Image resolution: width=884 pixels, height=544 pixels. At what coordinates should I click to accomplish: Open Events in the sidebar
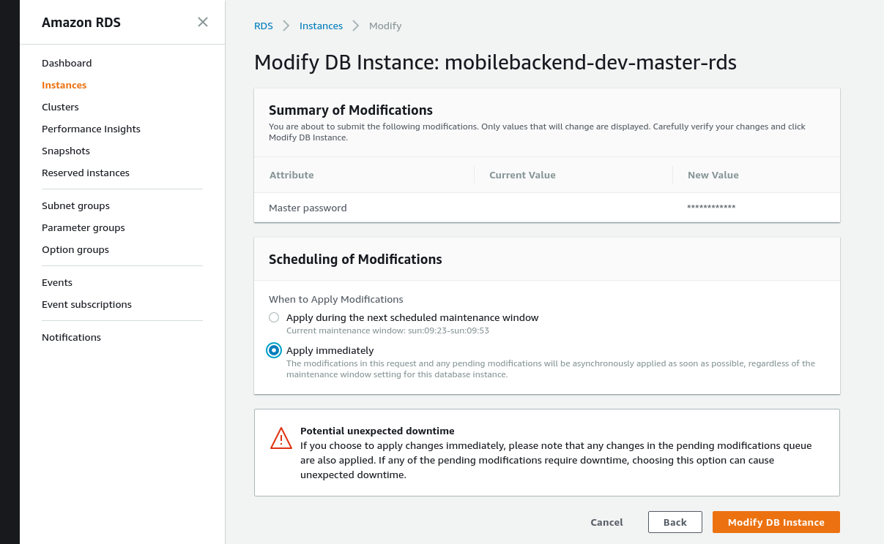[57, 282]
